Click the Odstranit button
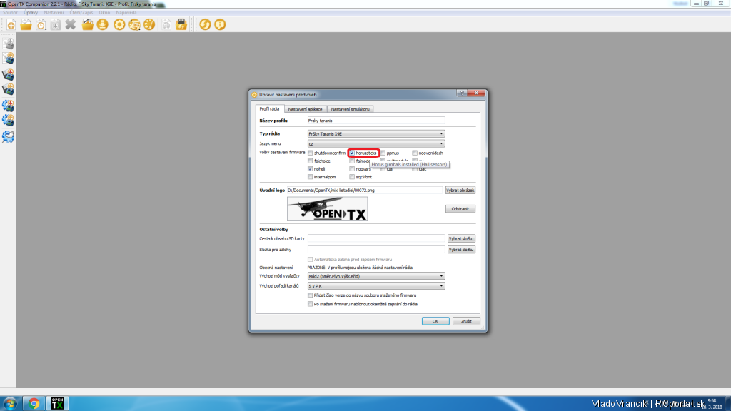This screenshot has width=731, height=411. 460,209
